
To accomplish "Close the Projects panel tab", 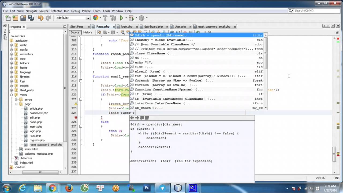I will [24, 27].
